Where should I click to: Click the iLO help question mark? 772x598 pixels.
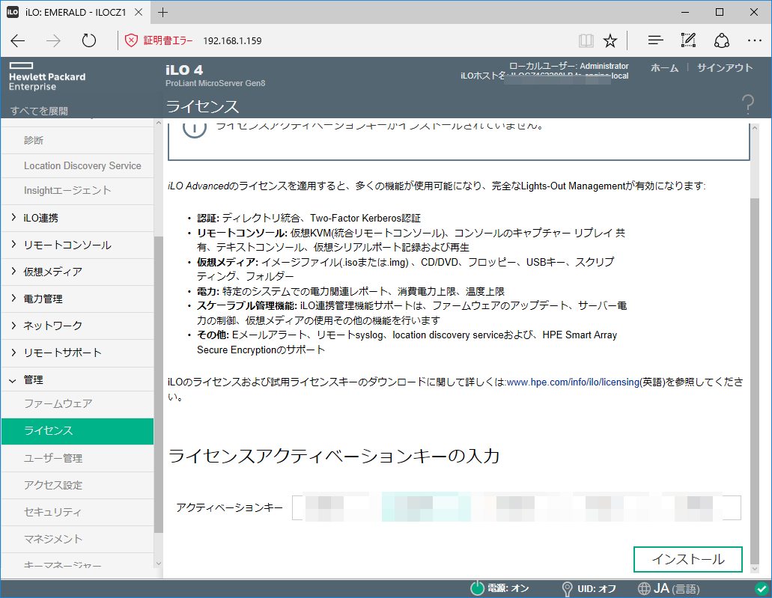(747, 104)
